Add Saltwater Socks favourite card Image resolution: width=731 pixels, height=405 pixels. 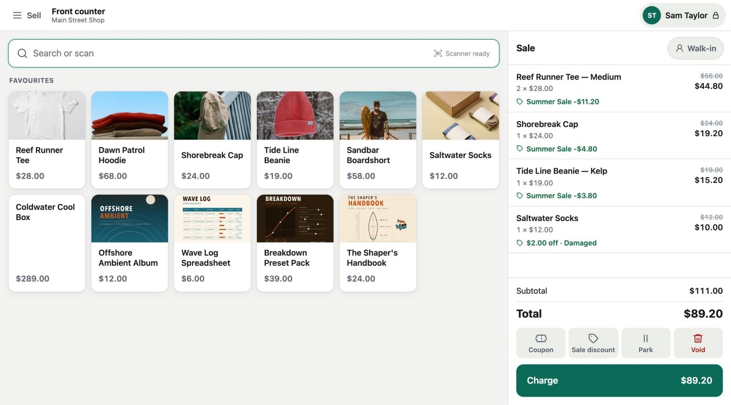tap(461, 140)
